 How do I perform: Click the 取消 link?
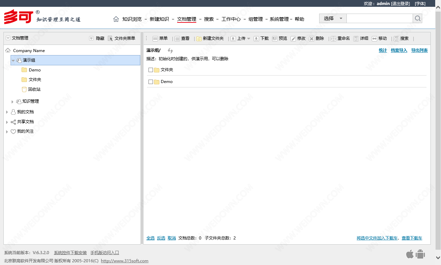click(172, 238)
